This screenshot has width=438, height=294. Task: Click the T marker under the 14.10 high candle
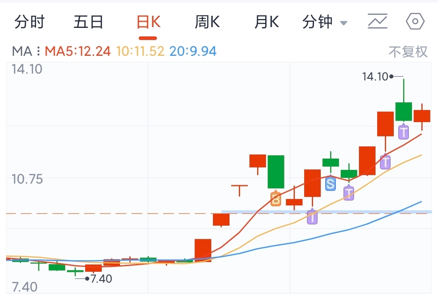coord(404,131)
